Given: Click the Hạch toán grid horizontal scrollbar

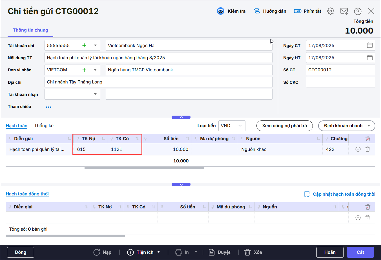Looking at the screenshot, I should tap(144, 168).
